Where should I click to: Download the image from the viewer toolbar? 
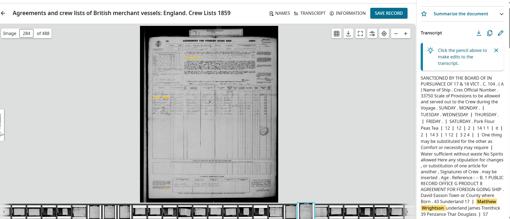click(348, 34)
